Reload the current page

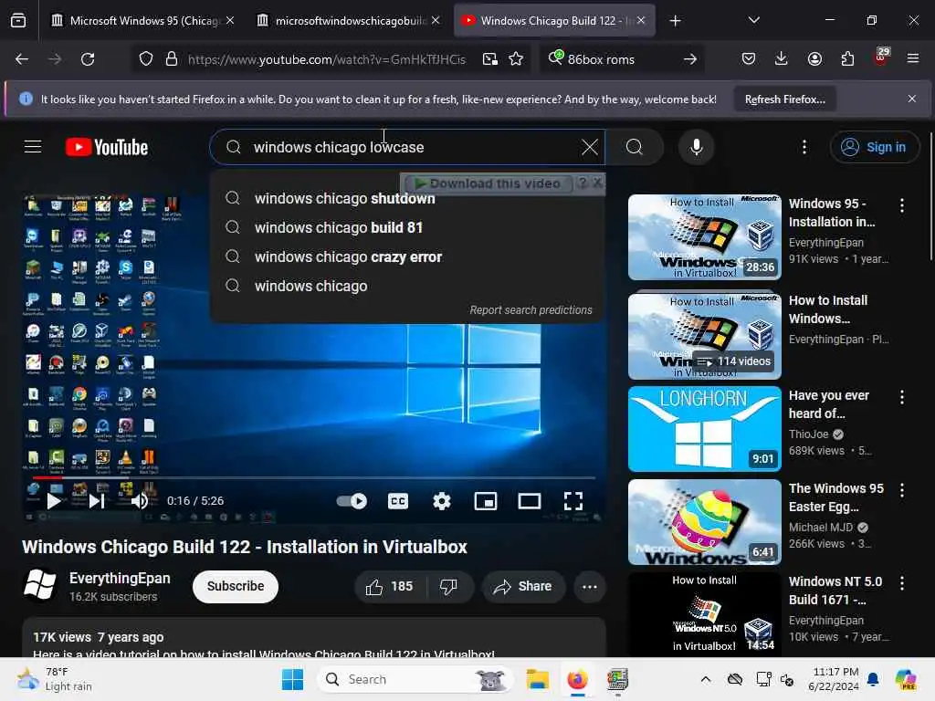tap(88, 59)
